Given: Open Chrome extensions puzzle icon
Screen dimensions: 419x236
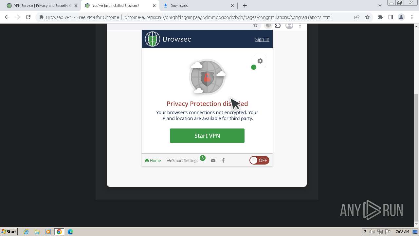Looking at the screenshot, I should pos(380,17).
